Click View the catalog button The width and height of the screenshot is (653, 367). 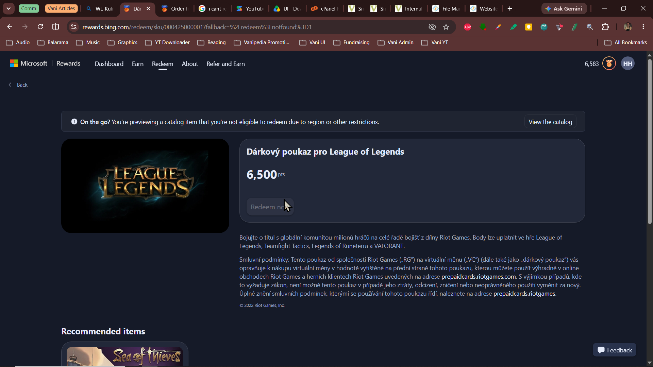pyautogui.click(x=550, y=122)
